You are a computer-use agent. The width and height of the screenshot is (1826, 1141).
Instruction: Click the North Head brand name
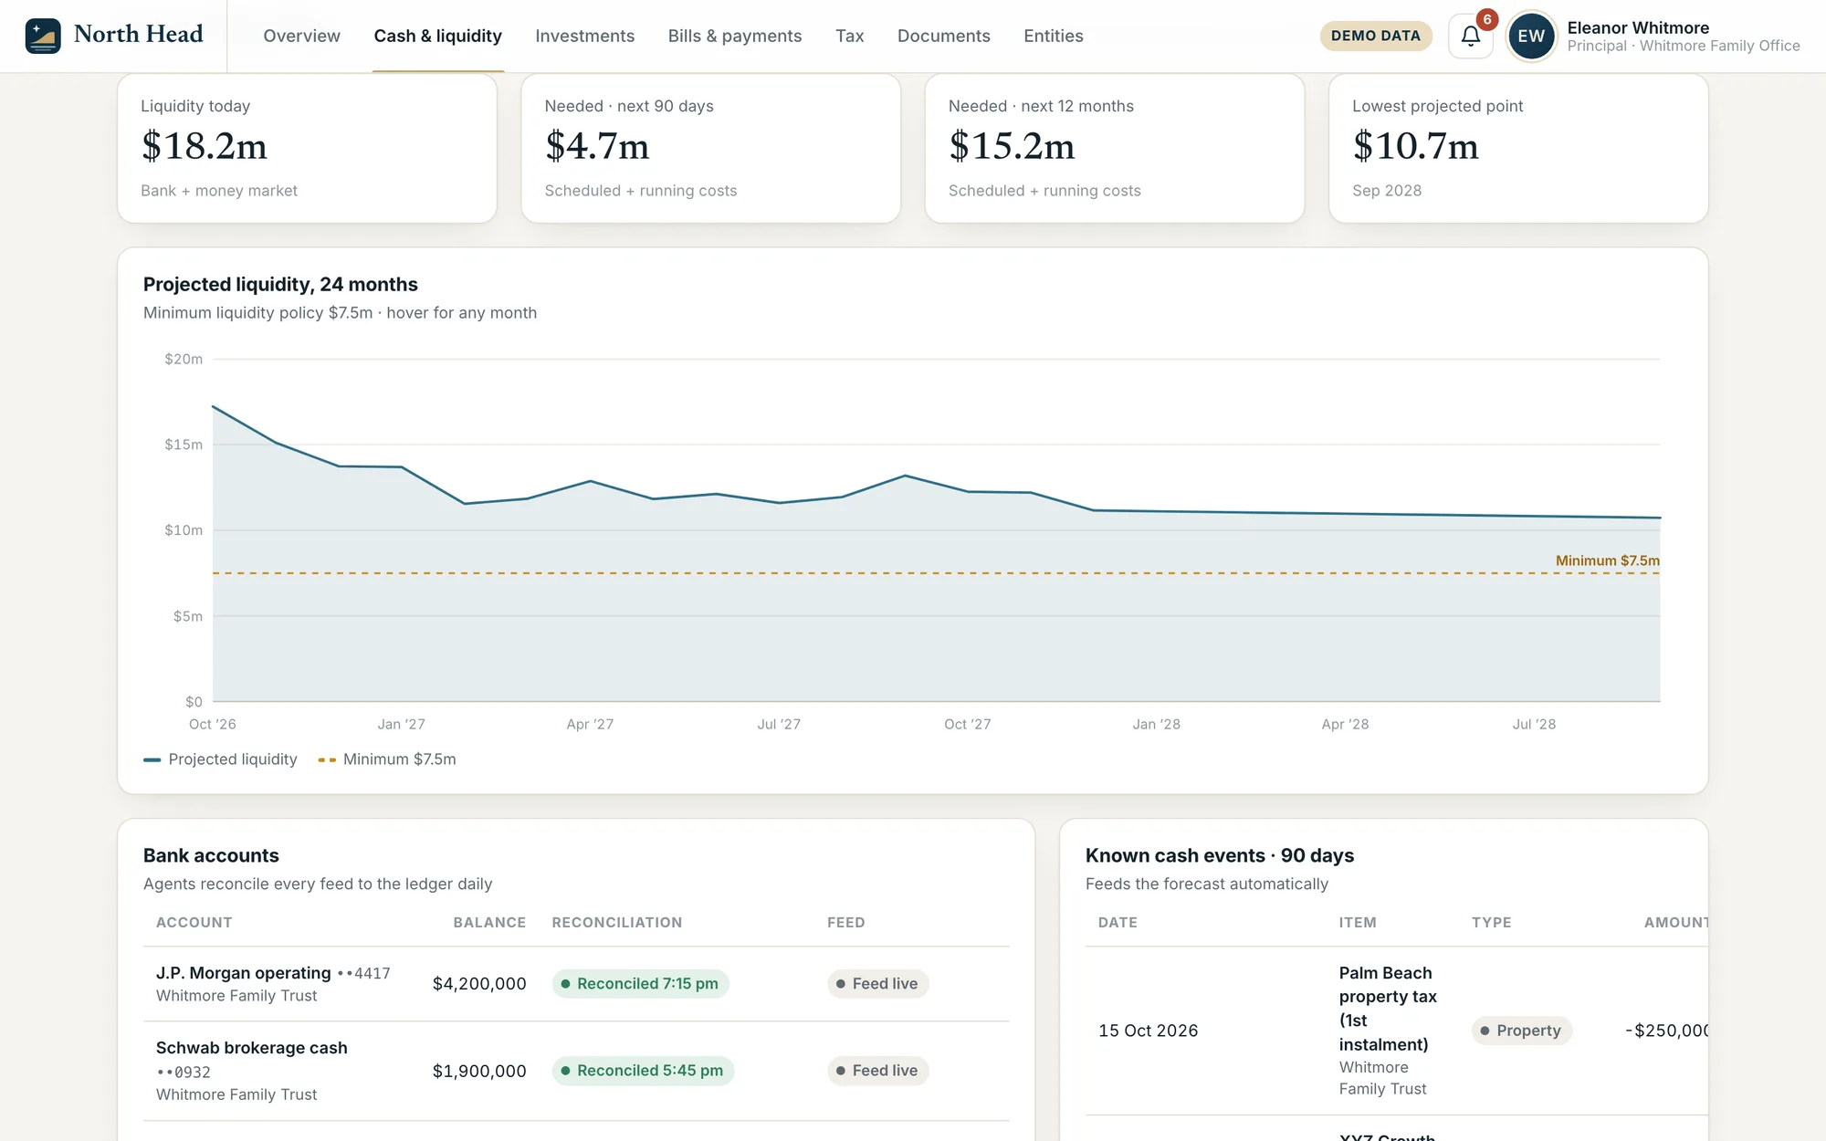pyautogui.click(x=139, y=34)
